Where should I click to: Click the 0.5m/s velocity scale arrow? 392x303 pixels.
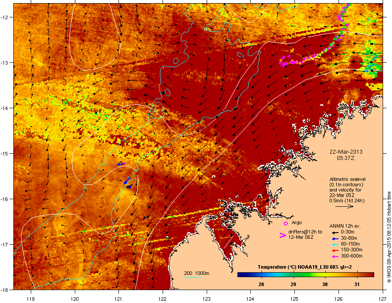pos(344,206)
